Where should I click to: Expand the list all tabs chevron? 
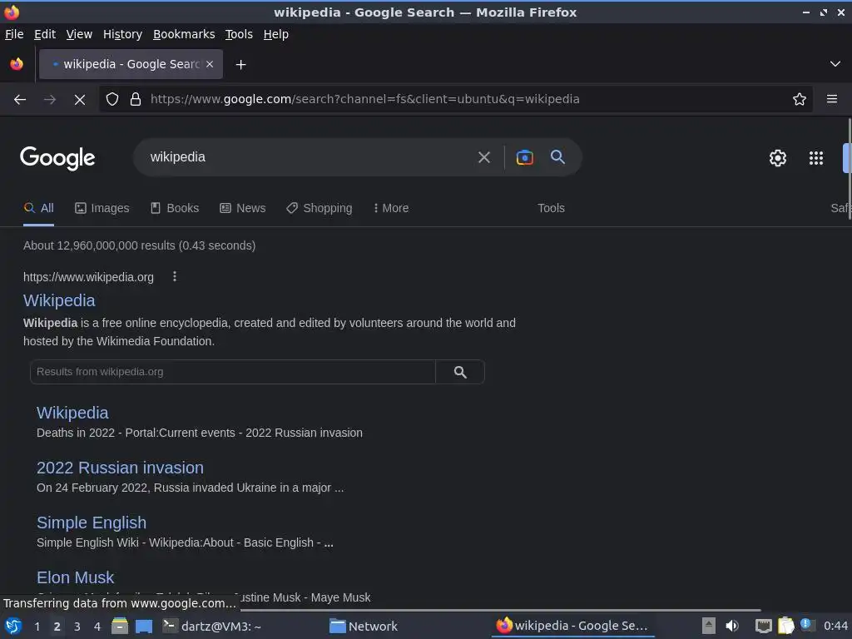point(835,64)
